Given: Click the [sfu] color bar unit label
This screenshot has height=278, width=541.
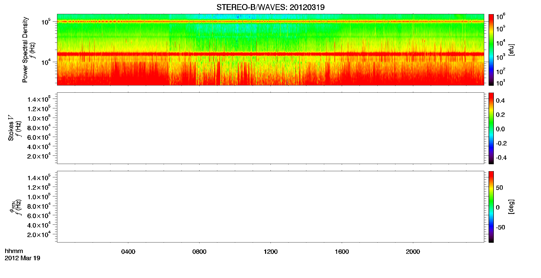Looking at the screenshot, I should click(511, 50).
